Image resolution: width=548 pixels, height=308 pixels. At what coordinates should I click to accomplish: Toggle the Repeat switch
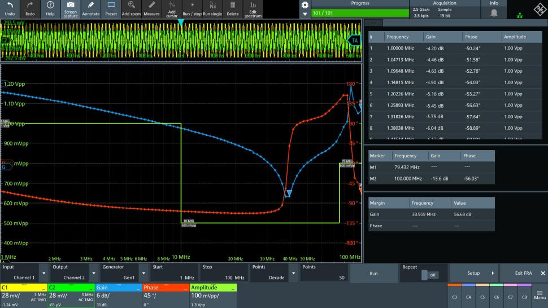coord(429,275)
